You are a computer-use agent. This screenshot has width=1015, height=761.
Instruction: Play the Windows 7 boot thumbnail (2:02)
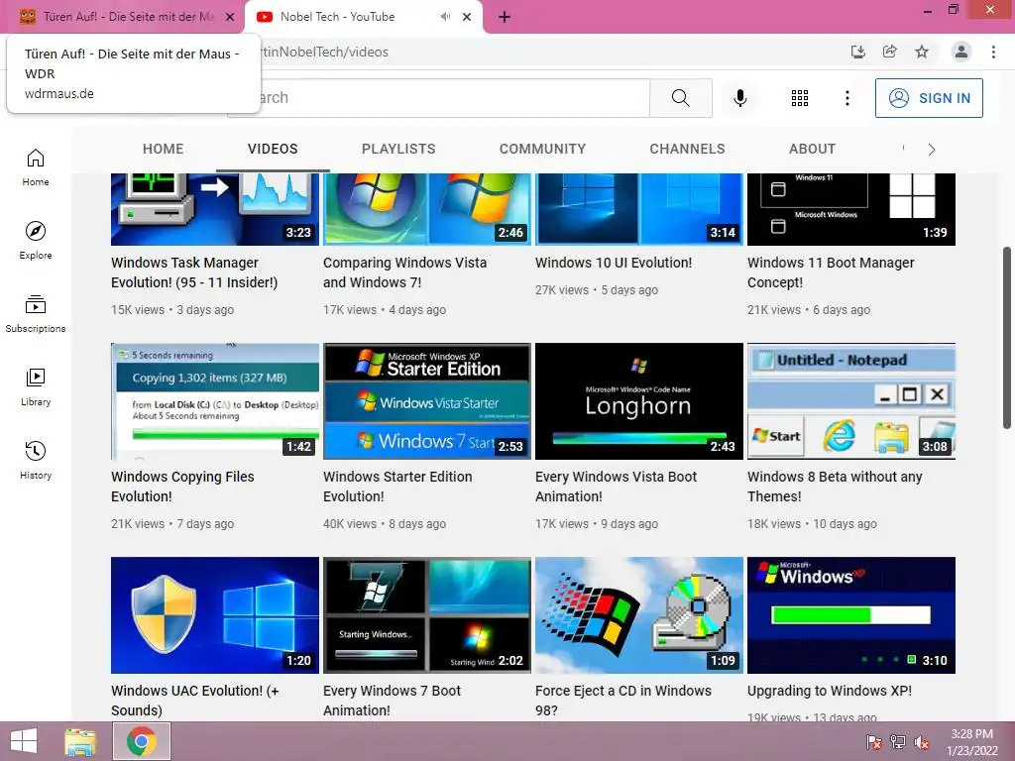tap(427, 615)
